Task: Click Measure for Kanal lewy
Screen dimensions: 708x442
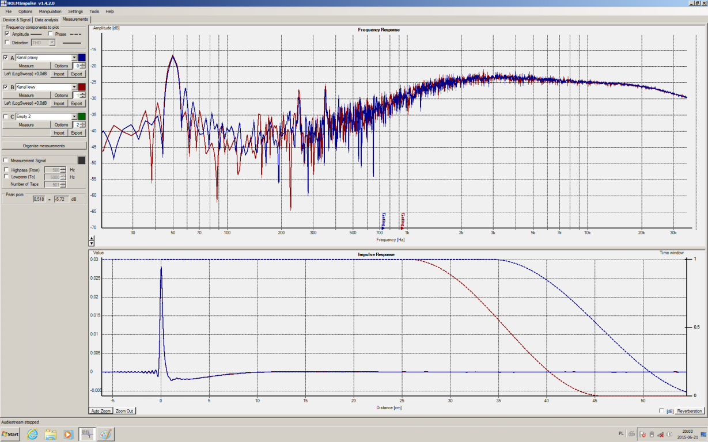Action: coord(26,95)
